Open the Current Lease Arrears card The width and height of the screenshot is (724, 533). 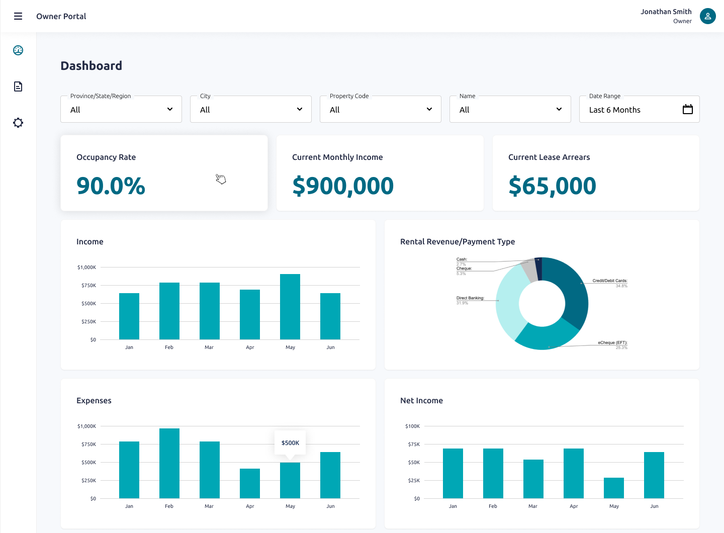[596, 173]
